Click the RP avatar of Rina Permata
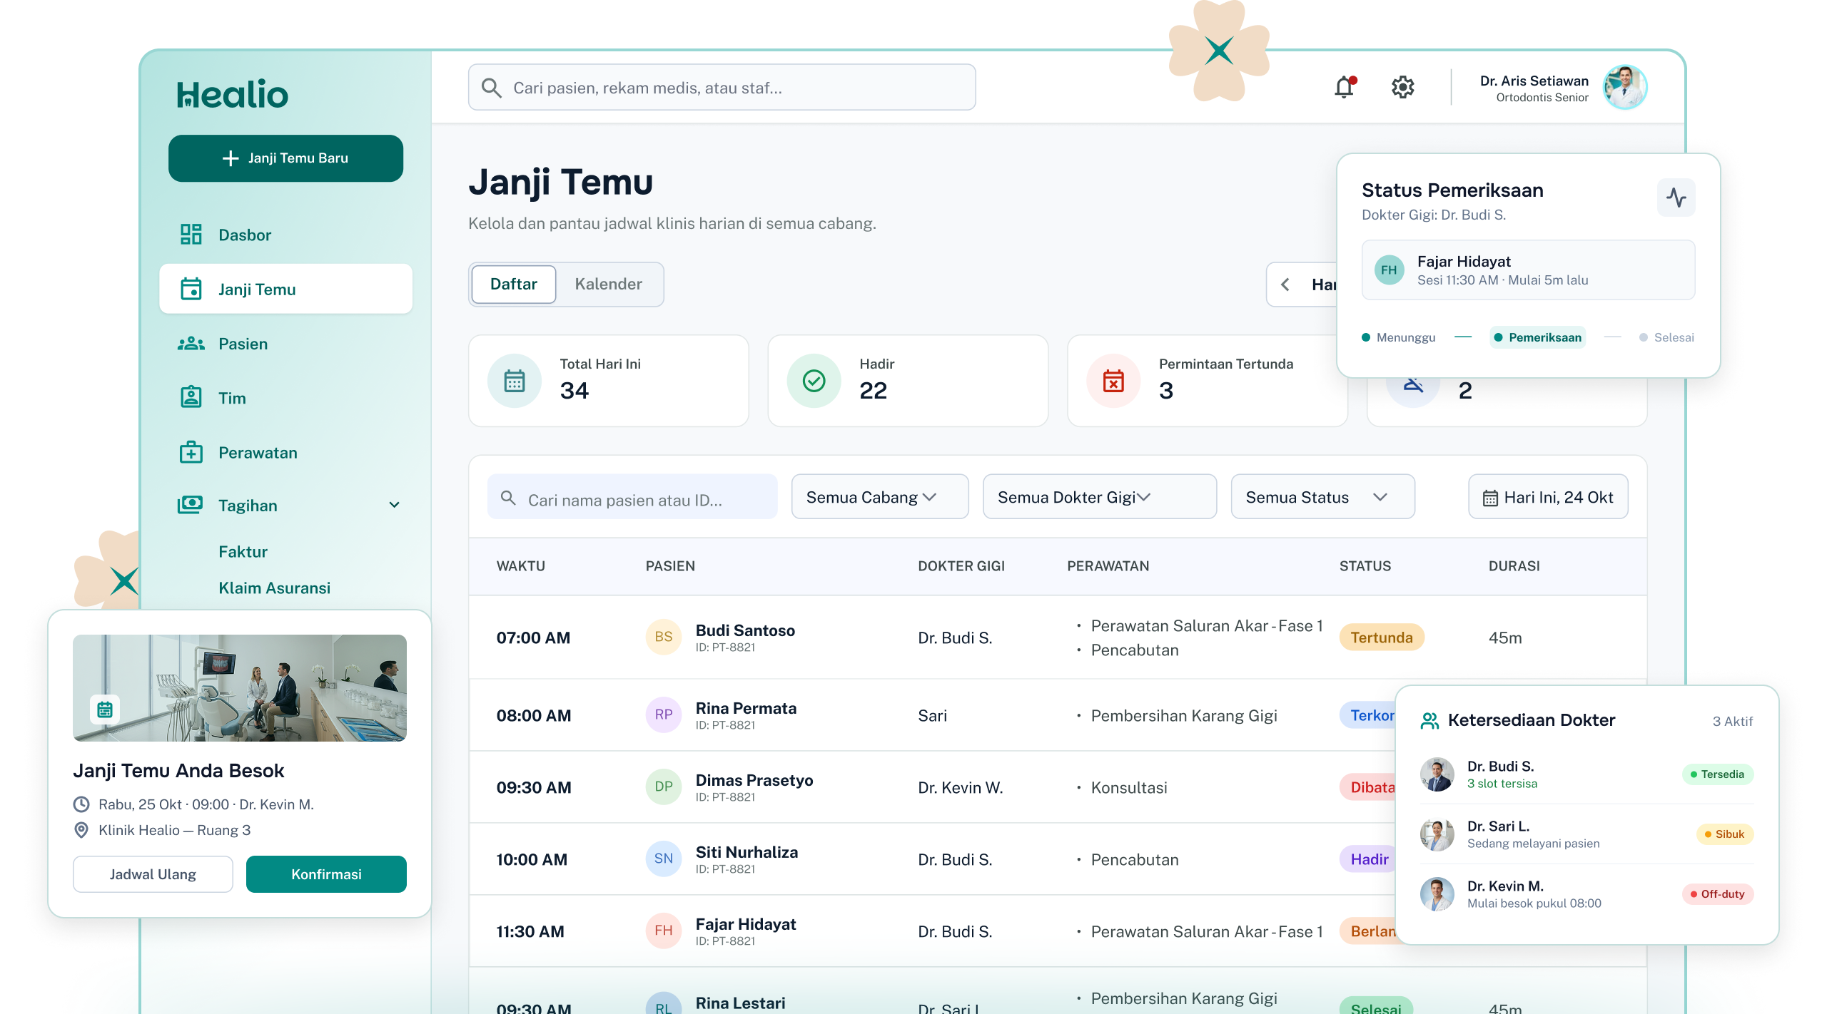This screenshot has width=1827, height=1014. [x=664, y=715]
